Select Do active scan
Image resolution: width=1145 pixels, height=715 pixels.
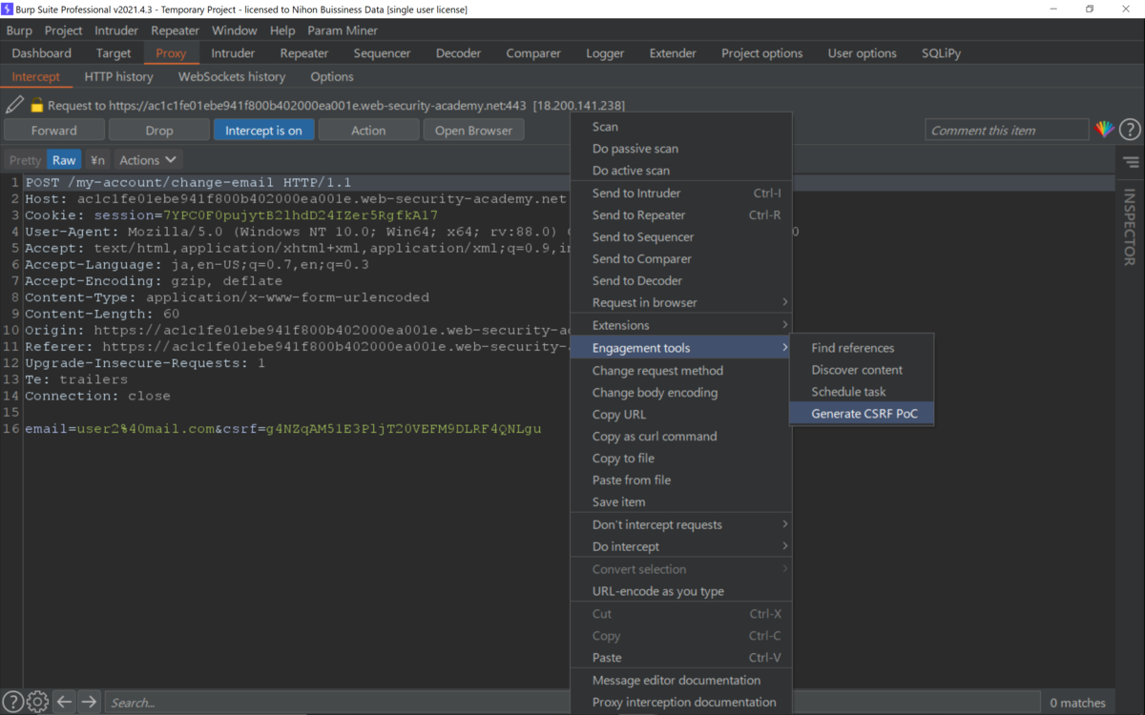[681, 170]
